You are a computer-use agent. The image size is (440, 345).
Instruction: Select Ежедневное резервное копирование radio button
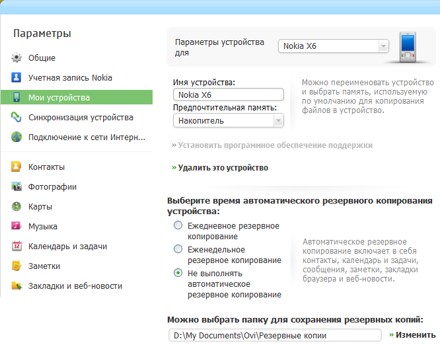coord(178,225)
